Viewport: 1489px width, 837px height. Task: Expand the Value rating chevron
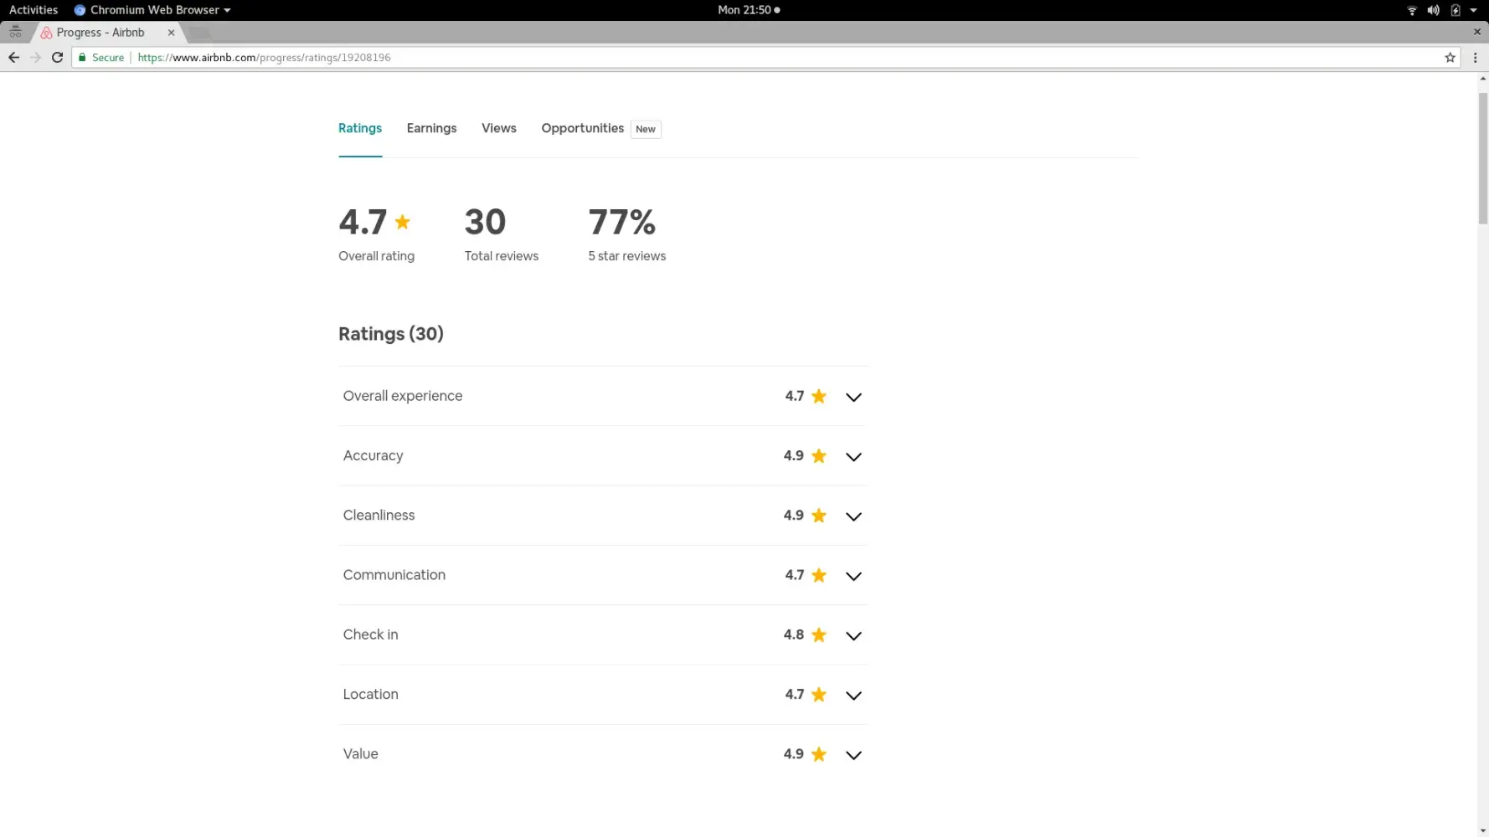(x=853, y=755)
